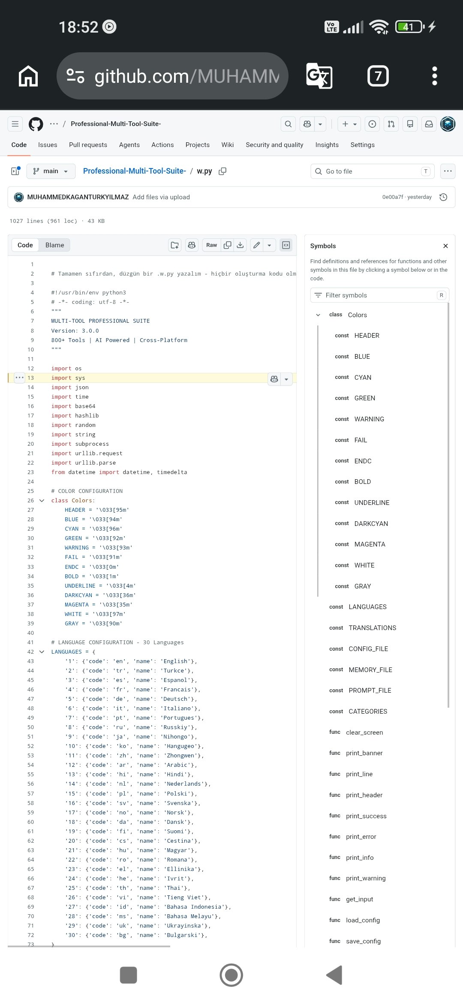Jump to const TRANSLATIONS symbol
Image resolution: width=463 pixels, height=1003 pixels.
(373, 628)
